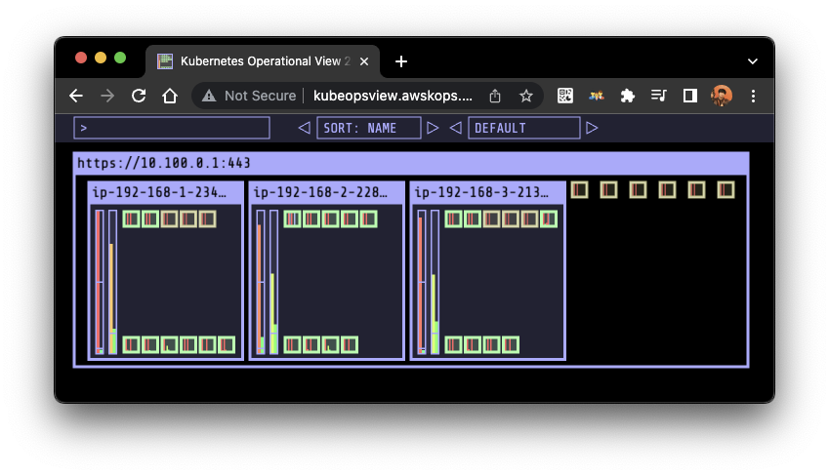Viewport: 829px width, 475px height.
Task: Select first bottom-row pod in node ip-192-168-1-234
Action: click(x=131, y=345)
